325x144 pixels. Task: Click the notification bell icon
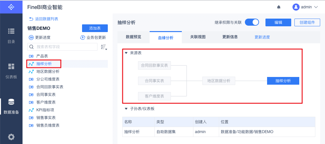(x=279, y=7)
